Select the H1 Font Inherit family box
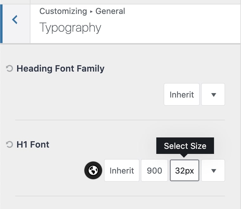This screenshot has height=209, width=241. coord(122,171)
